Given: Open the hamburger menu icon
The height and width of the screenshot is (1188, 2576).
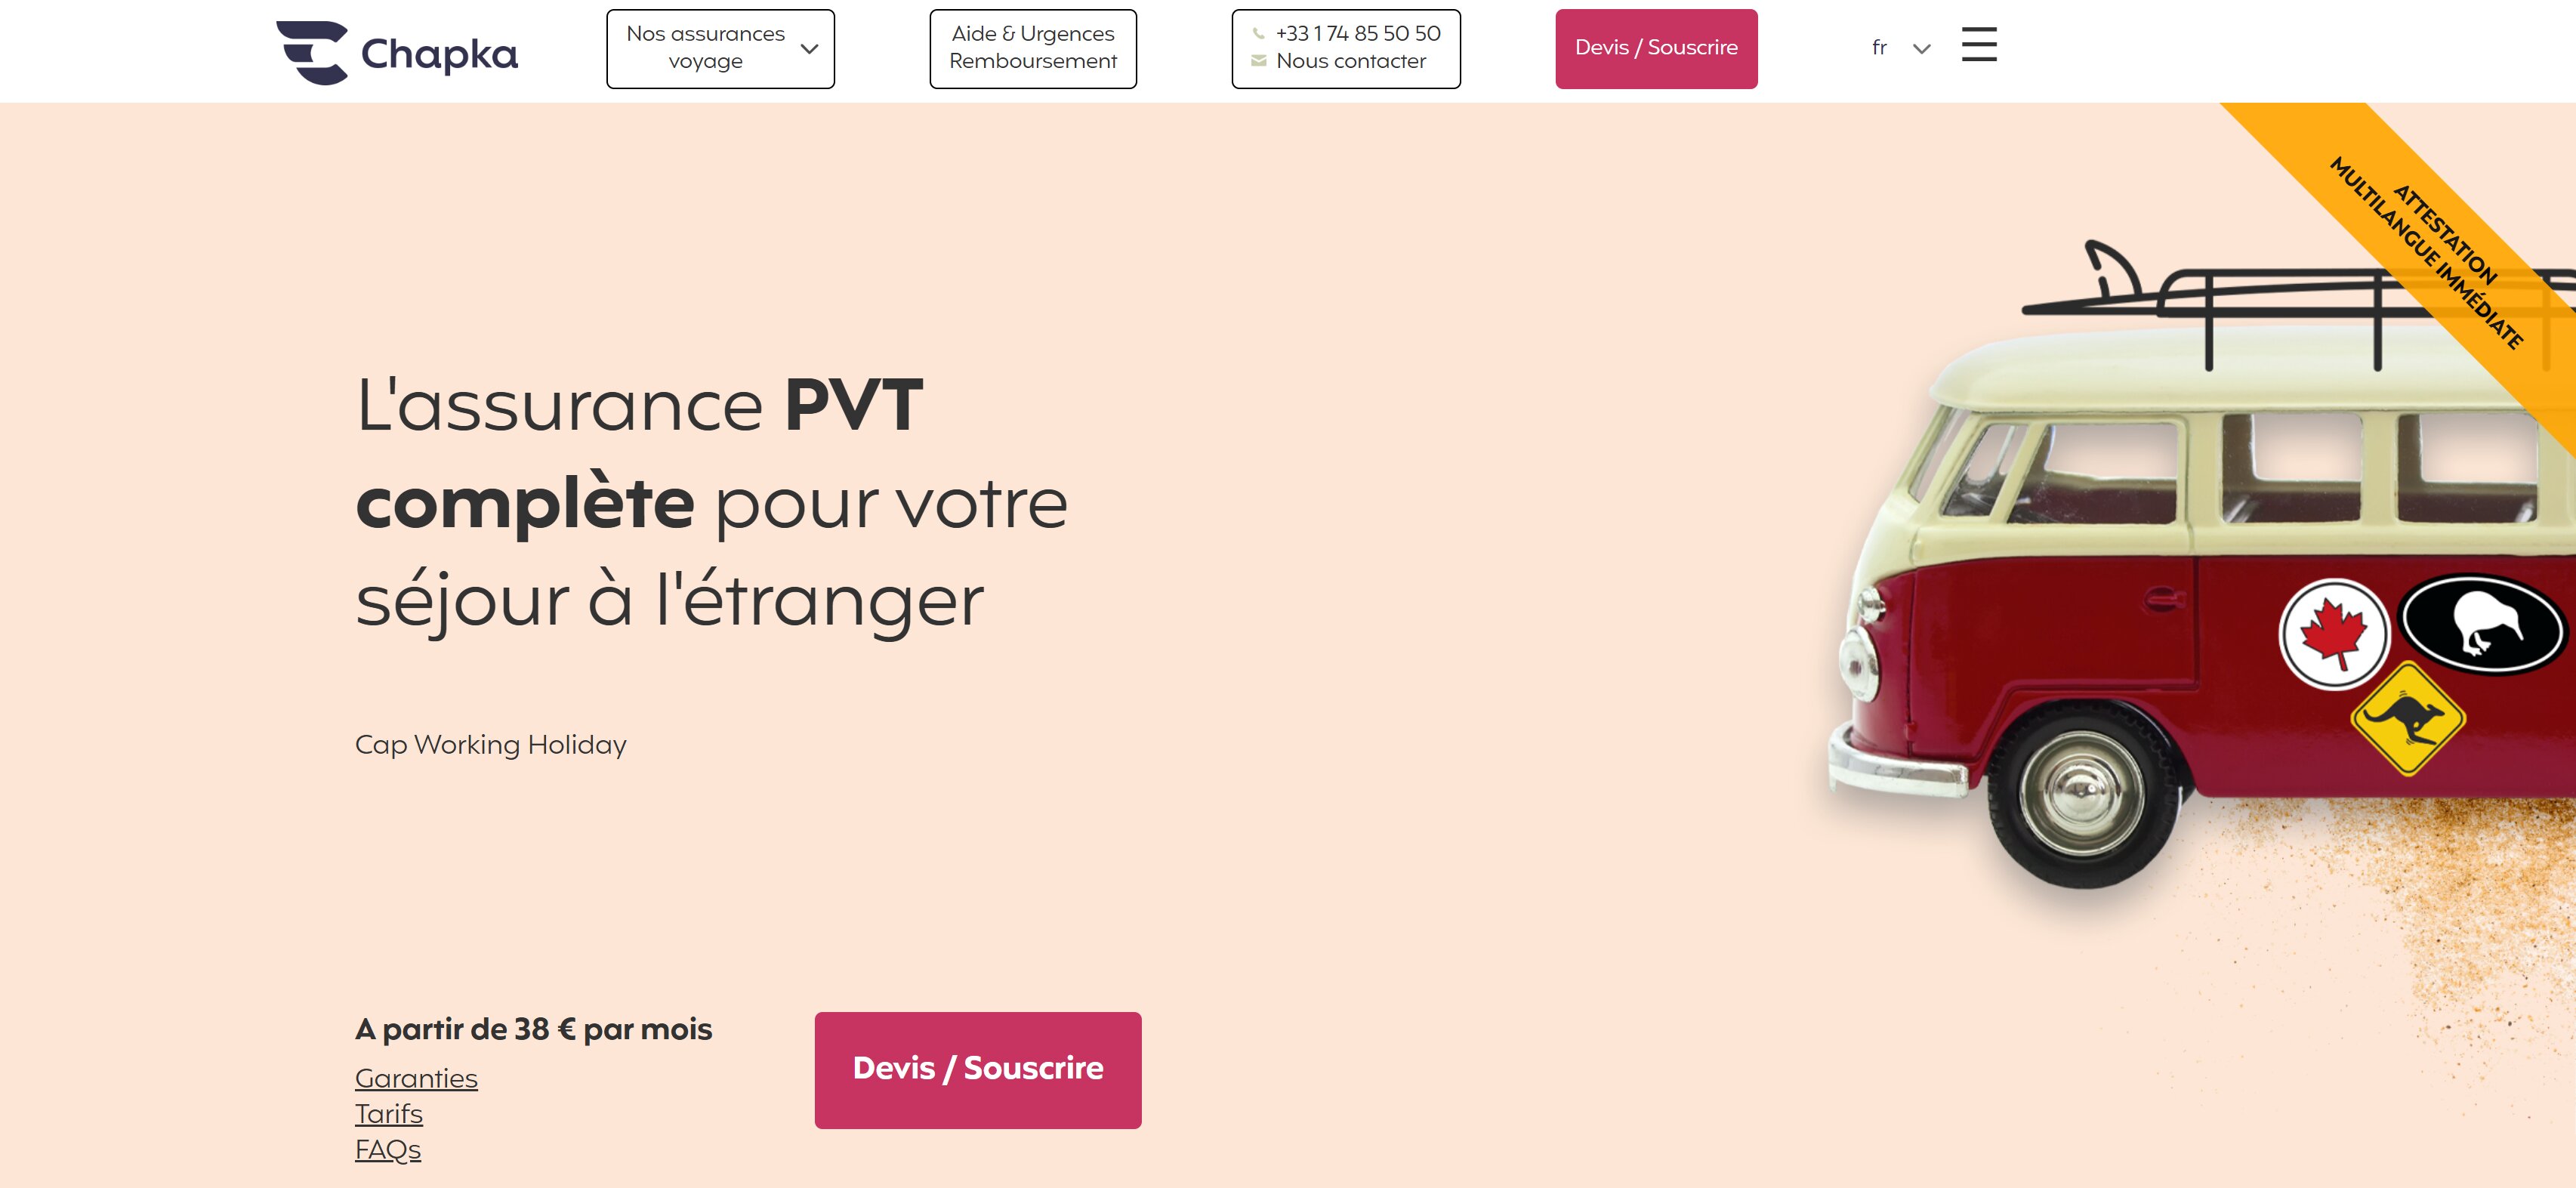Looking at the screenshot, I should tap(1979, 45).
